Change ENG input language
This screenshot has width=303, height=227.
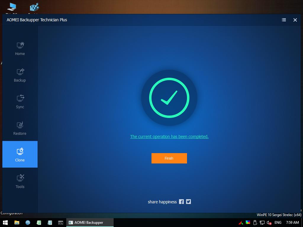click(x=278, y=223)
